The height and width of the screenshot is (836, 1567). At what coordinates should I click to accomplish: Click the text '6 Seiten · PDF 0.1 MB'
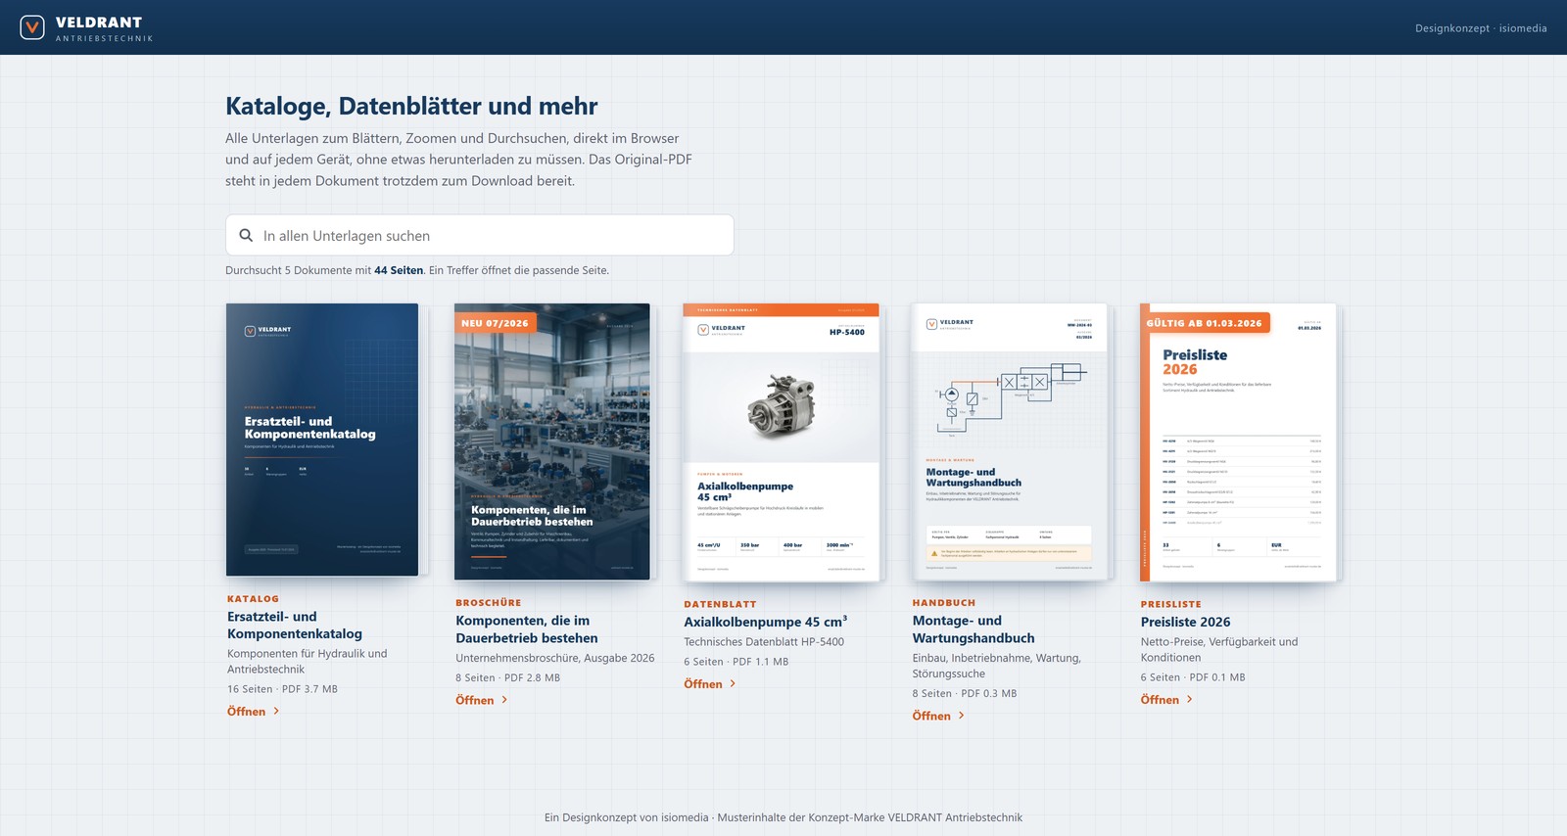pyautogui.click(x=1193, y=677)
